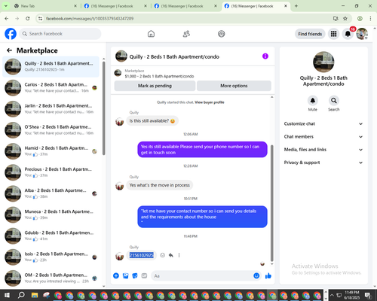Open Carlos conversation in list

click(51, 88)
